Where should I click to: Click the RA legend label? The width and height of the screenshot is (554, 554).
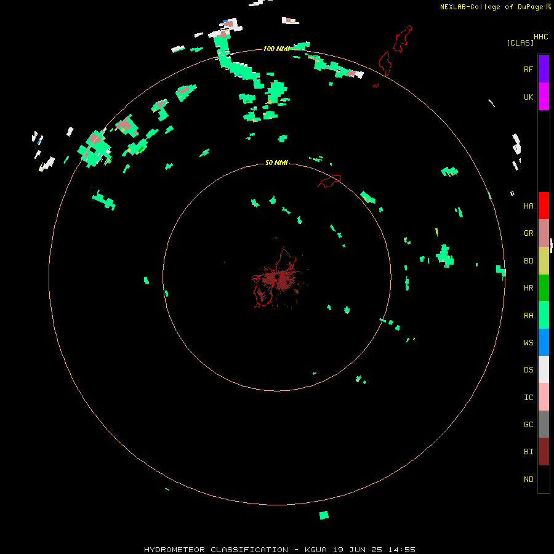coord(528,315)
